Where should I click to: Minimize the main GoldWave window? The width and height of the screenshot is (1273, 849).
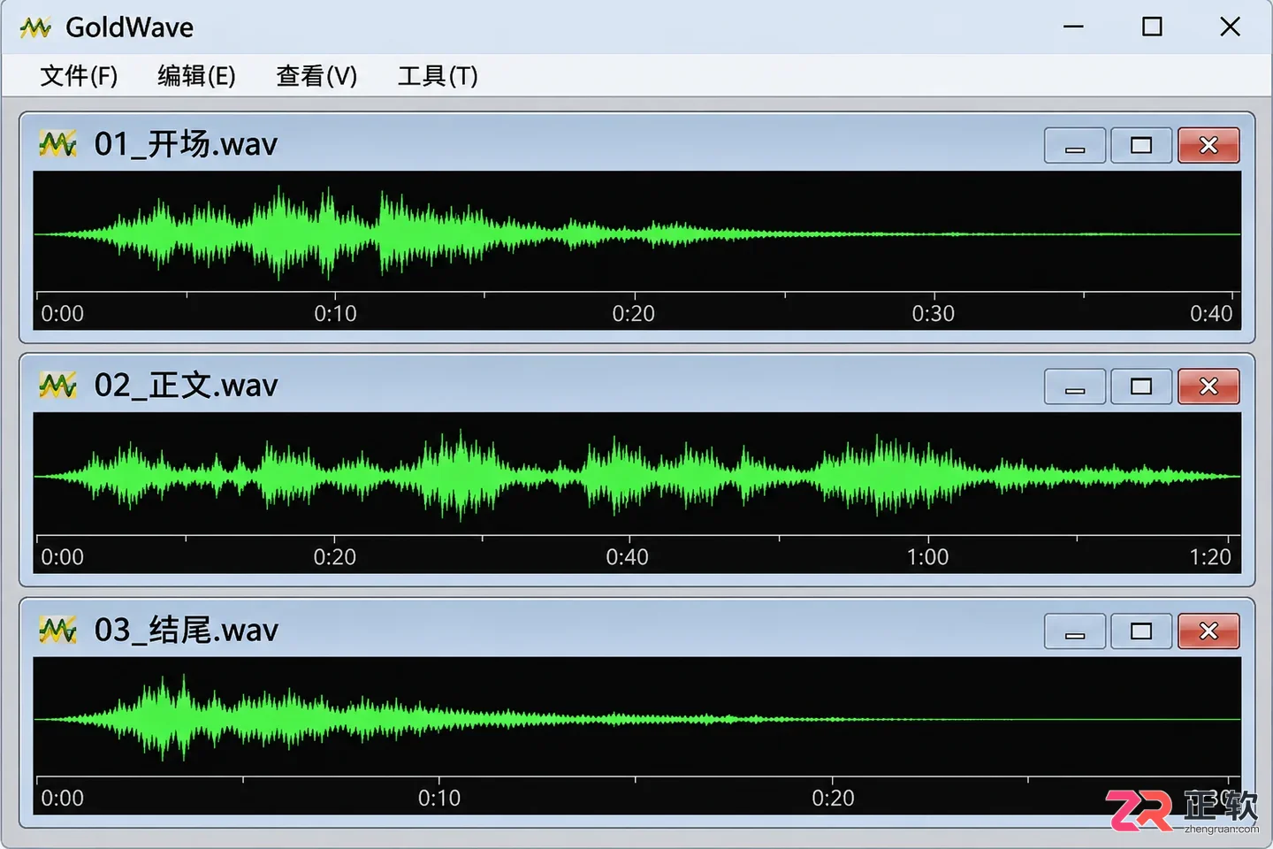click(x=1073, y=27)
